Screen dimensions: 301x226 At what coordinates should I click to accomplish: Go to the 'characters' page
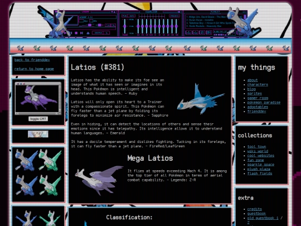(258, 85)
